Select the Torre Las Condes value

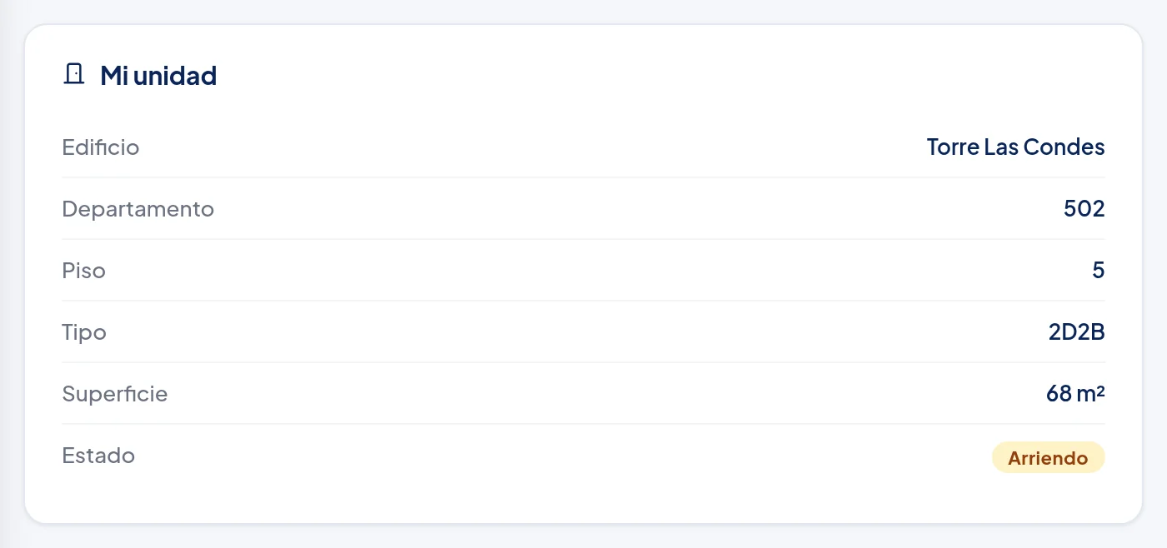pos(1015,147)
